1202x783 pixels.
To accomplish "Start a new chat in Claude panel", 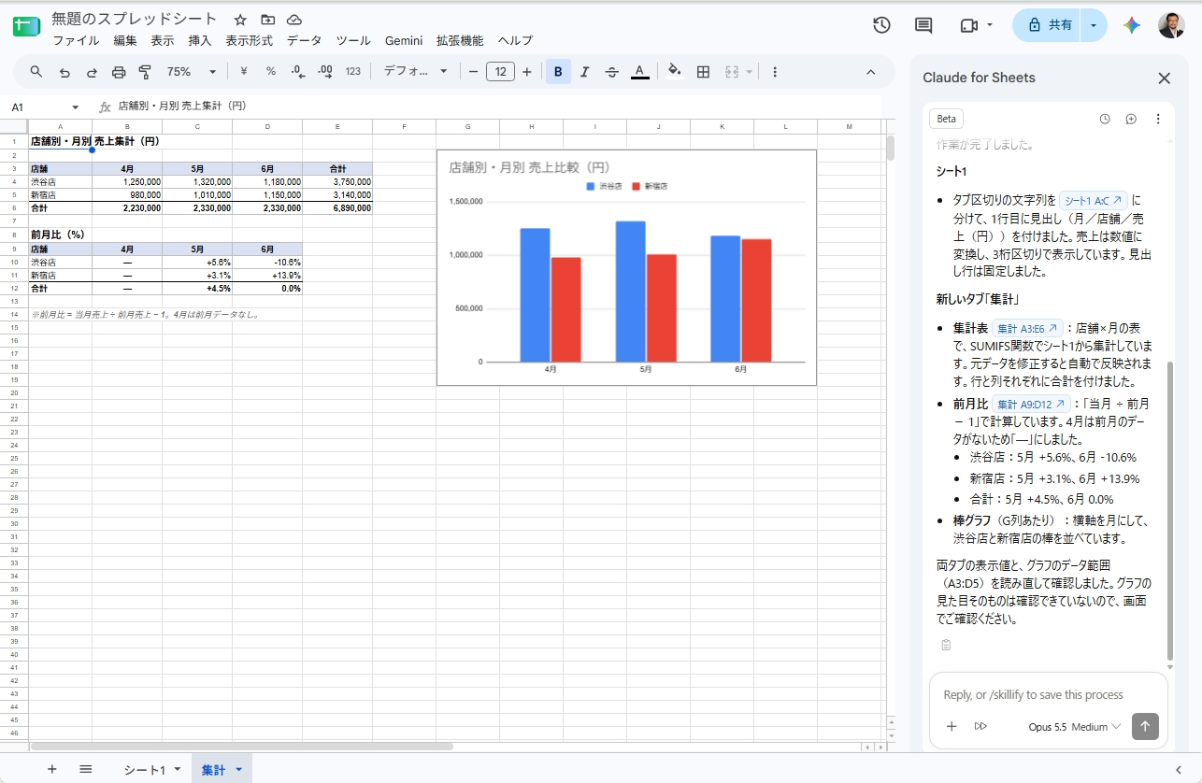I will pos(1131,119).
